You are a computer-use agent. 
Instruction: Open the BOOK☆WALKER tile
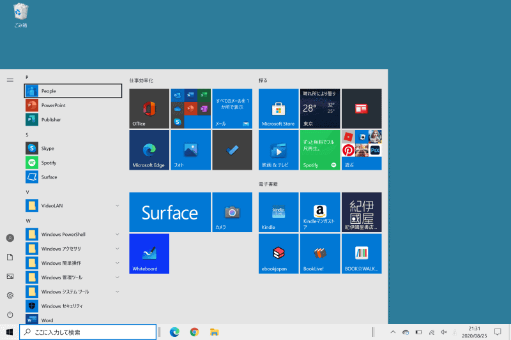tap(362, 253)
